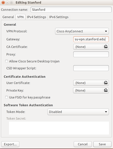Save the connection settings

coord(102,144)
